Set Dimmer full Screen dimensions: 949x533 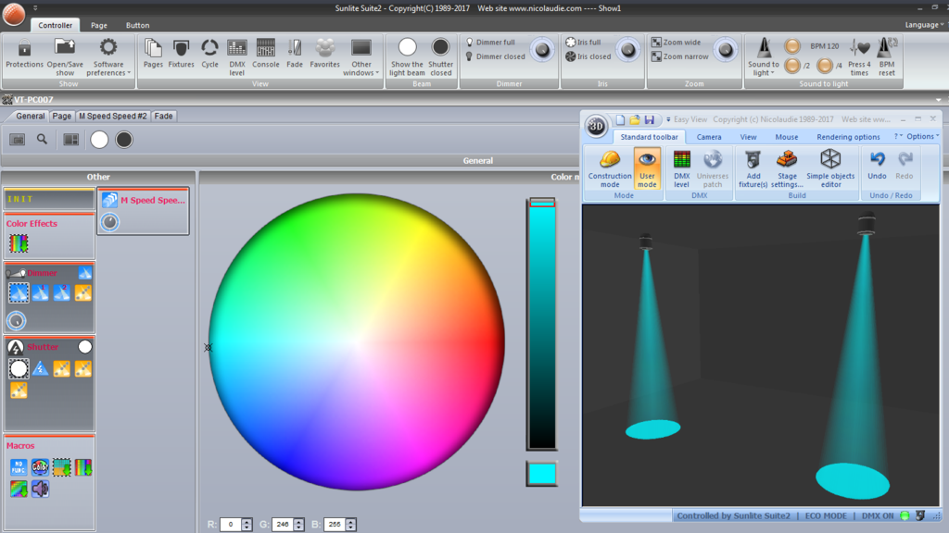point(490,43)
